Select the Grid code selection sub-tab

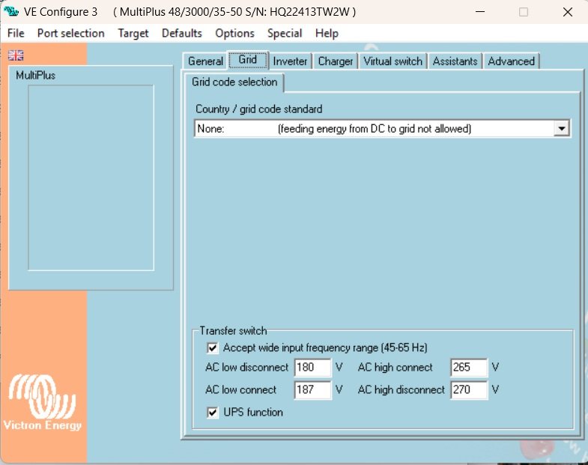pos(234,82)
